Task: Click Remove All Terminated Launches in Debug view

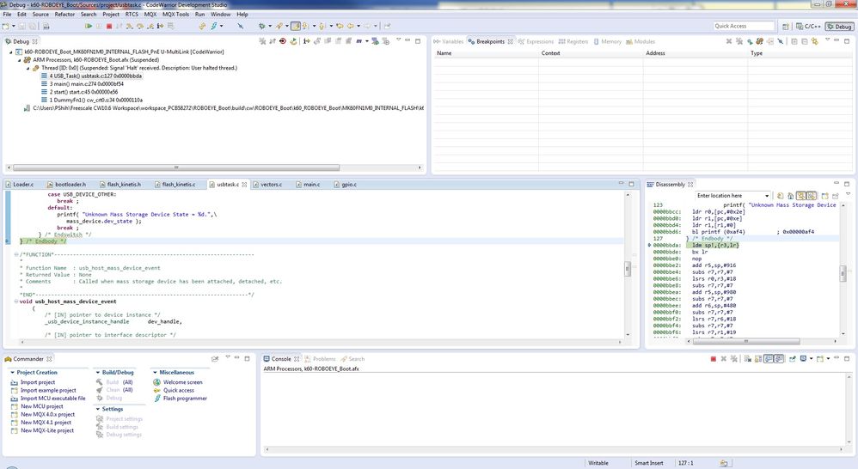Action: click(x=262, y=41)
